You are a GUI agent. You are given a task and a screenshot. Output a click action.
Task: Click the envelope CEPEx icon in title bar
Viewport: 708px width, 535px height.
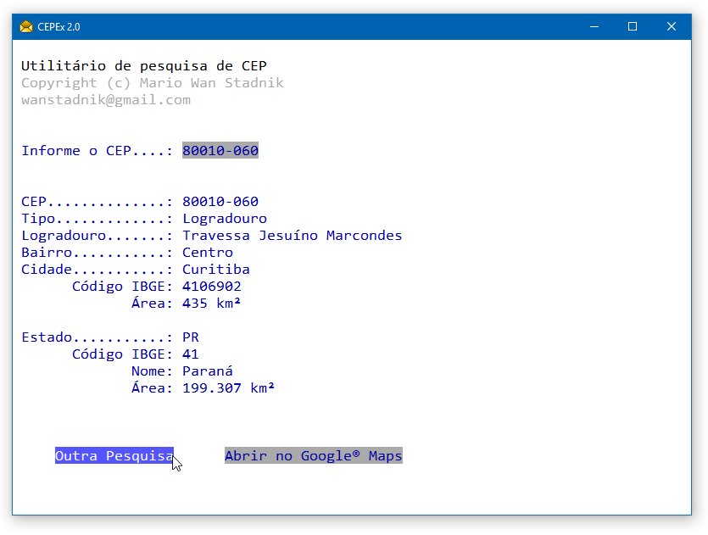click(x=25, y=26)
